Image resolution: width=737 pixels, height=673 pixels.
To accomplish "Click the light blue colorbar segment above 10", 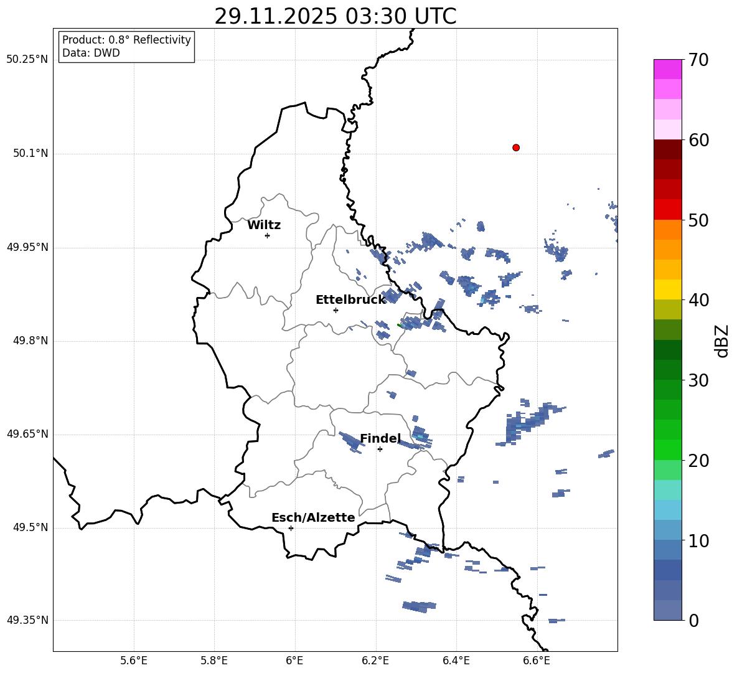I will 667,530.
